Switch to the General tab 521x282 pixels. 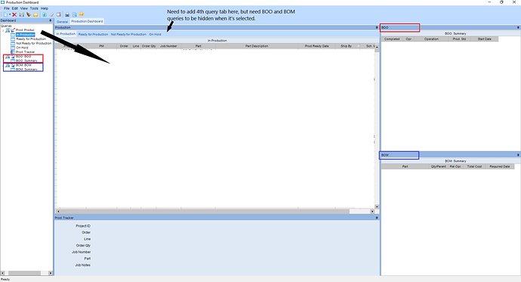pos(62,22)
